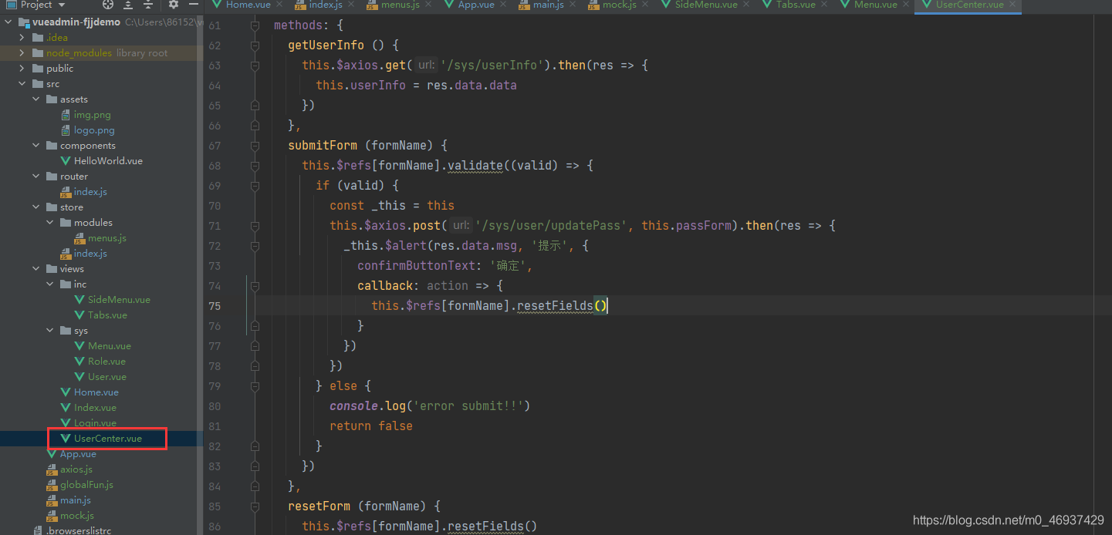Select main.js in the project tree
Screen dimensions: 1112x535
coord(76,500)
